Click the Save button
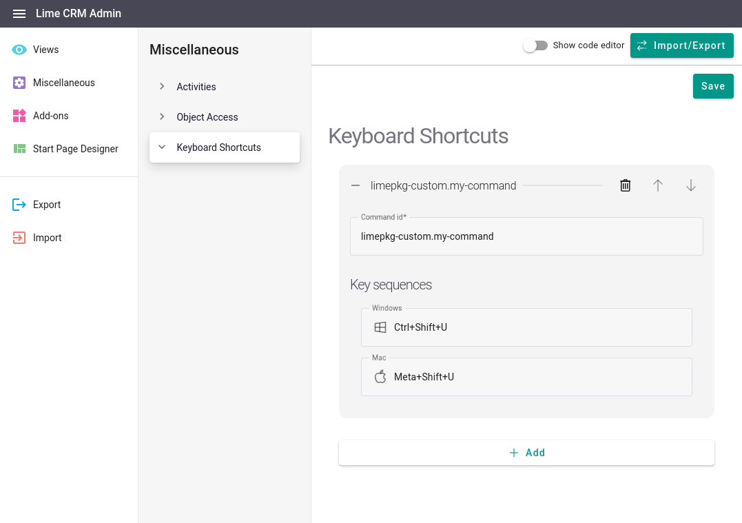Screen dimensions: 742x523 click(x=713, y=85)
